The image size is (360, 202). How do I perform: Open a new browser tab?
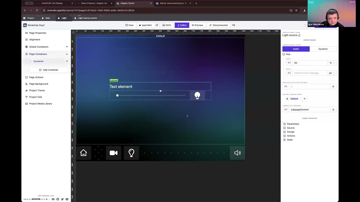click(x=196, y=3)
